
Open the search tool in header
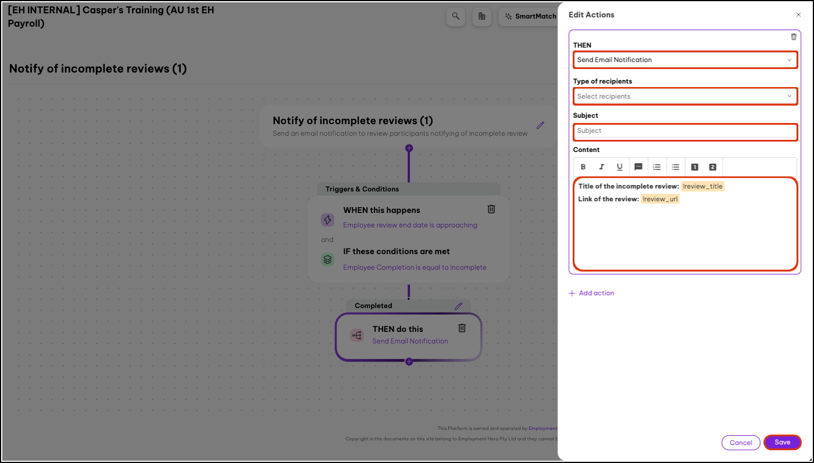(x=456, y=16)
